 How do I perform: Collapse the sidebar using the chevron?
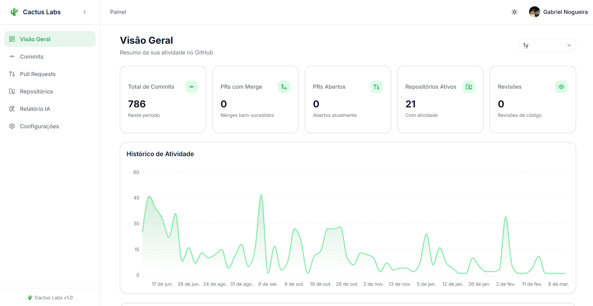(85, 12)
